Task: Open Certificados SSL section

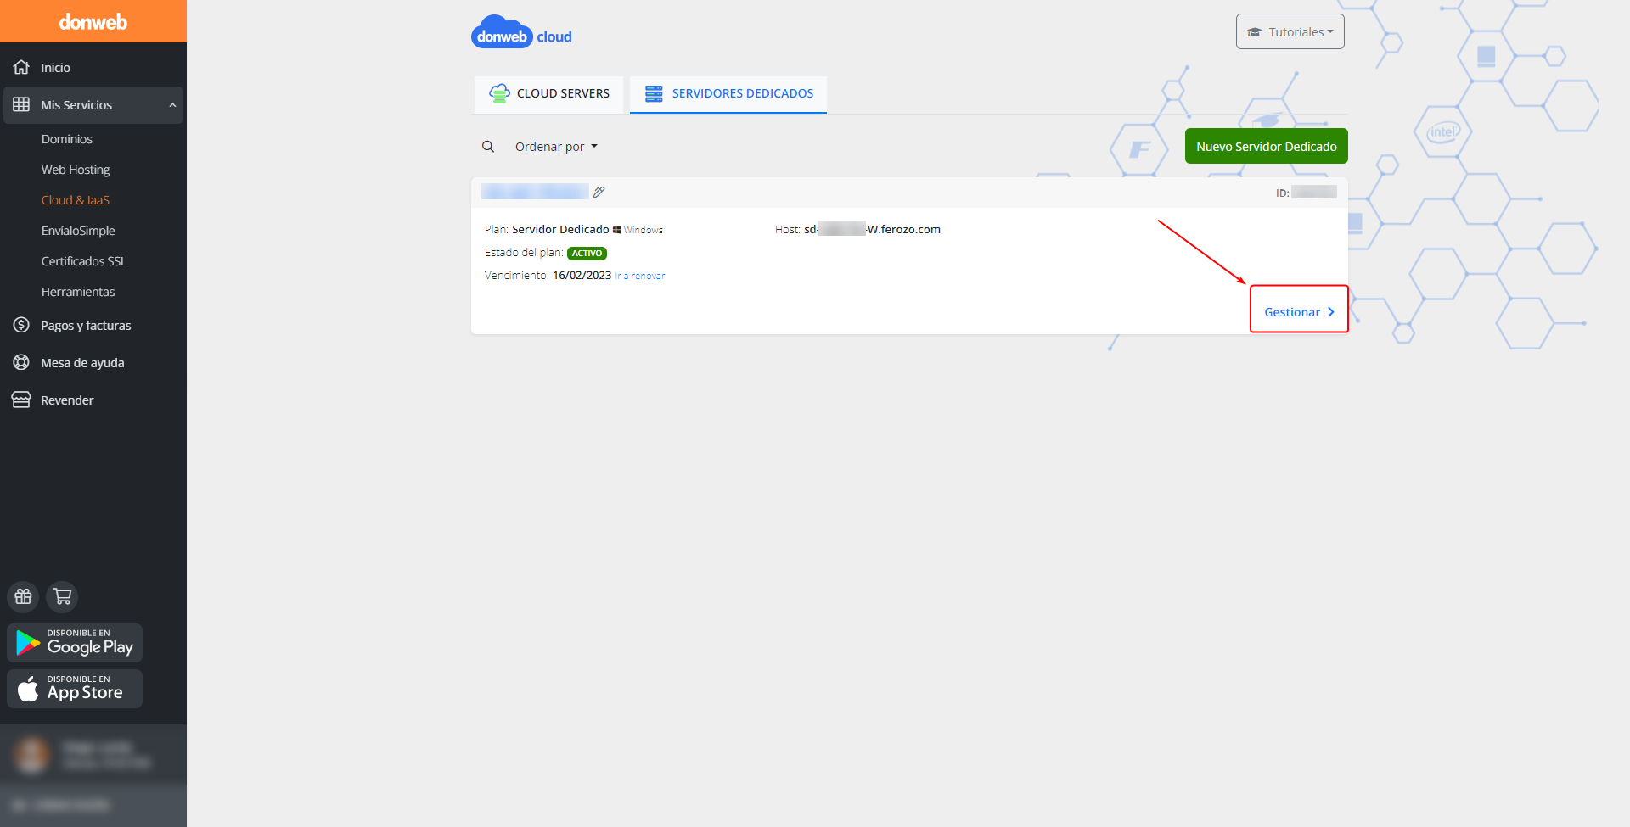Action: [84, 261]
